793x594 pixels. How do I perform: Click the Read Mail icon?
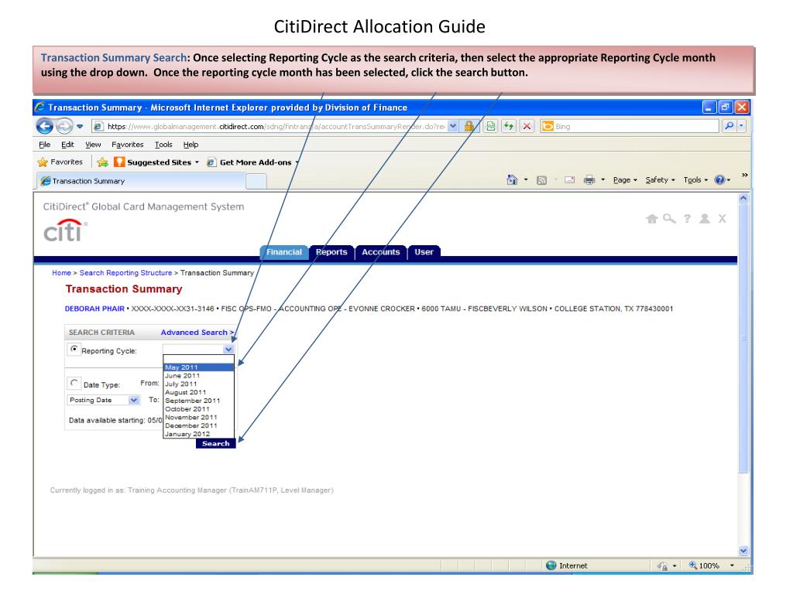coord(569,179)
